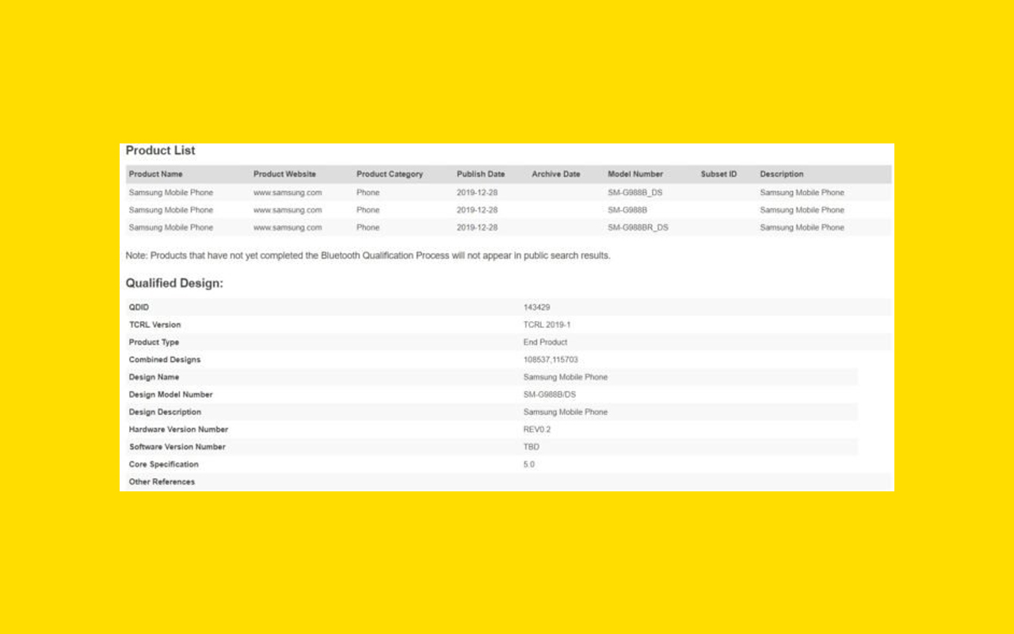The height and width of the screenshot is (634, 1014).
Task: Select the value SM-G988B/DS
Action: point(550,395)
